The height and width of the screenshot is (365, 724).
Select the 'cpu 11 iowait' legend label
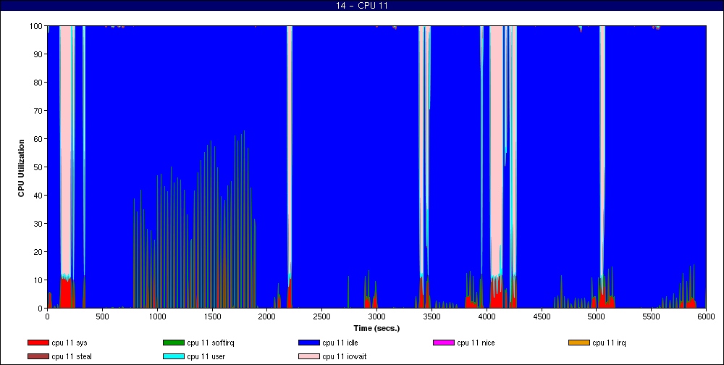click(x=345, y=357)
